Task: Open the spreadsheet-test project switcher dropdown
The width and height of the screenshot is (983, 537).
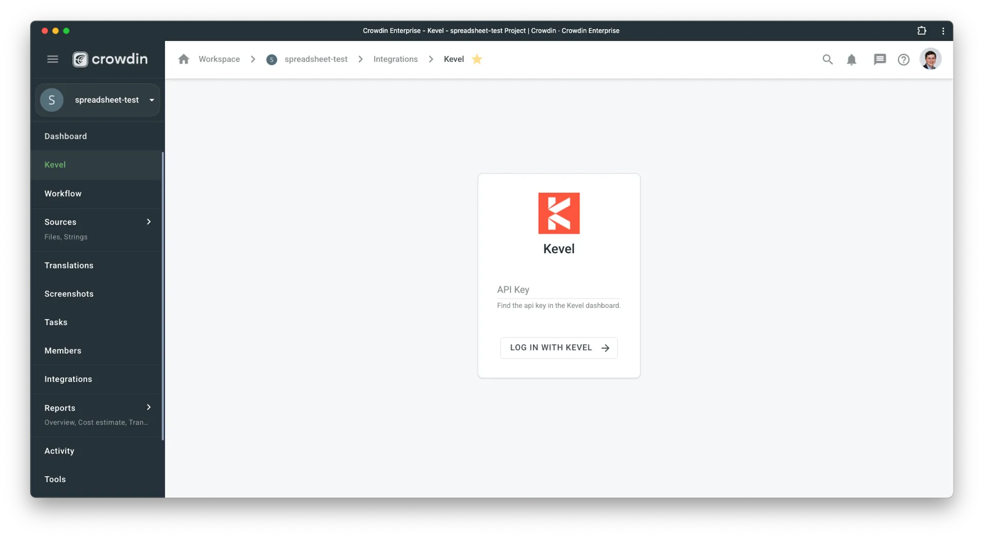Action: (x=98, y=100)
